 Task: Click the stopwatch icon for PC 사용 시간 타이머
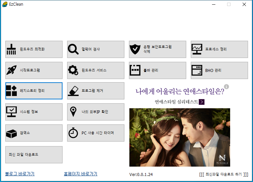click(x=73, y=133)
